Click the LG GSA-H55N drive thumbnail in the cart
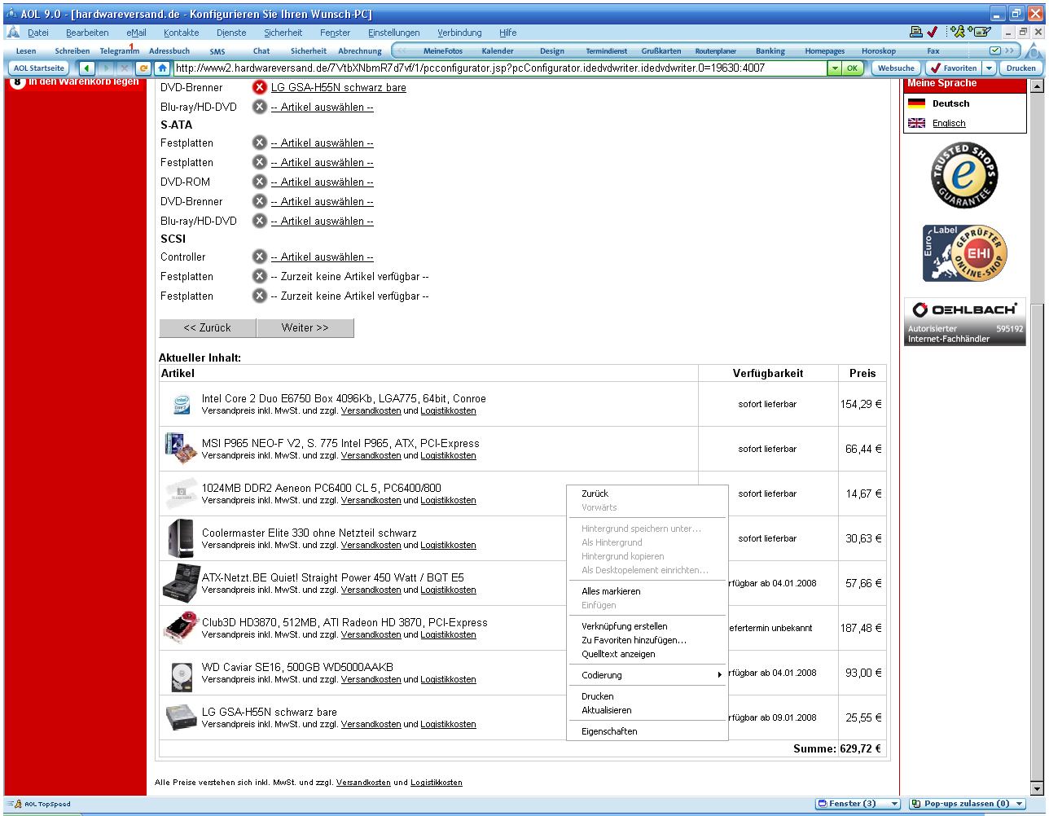The image size is (1049, 816). 180,717
